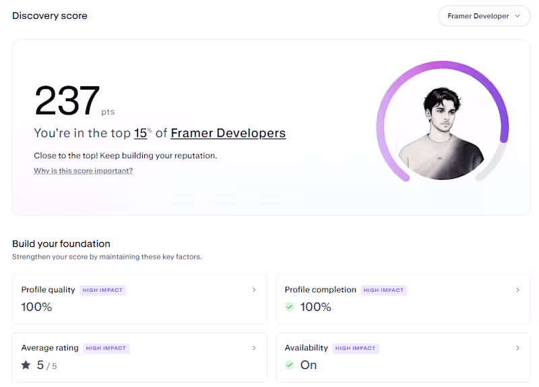Screen dimensions: 539x387
Task: Click the purple score progress ring
Action: coord(444,63)
